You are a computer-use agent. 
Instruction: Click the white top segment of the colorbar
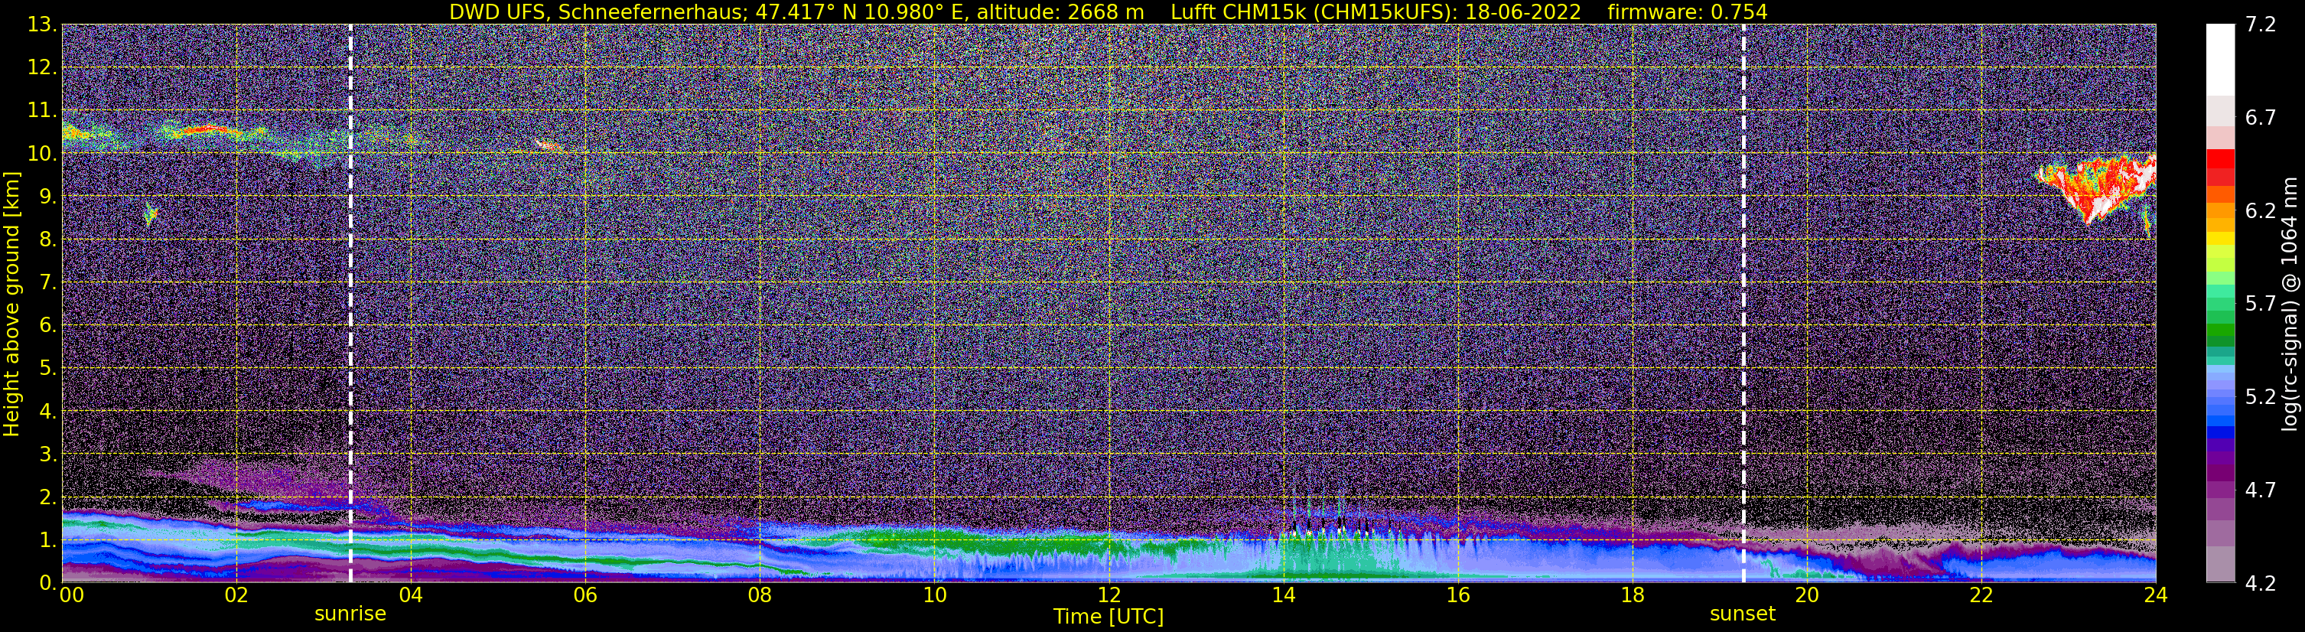coord(2220,59)
